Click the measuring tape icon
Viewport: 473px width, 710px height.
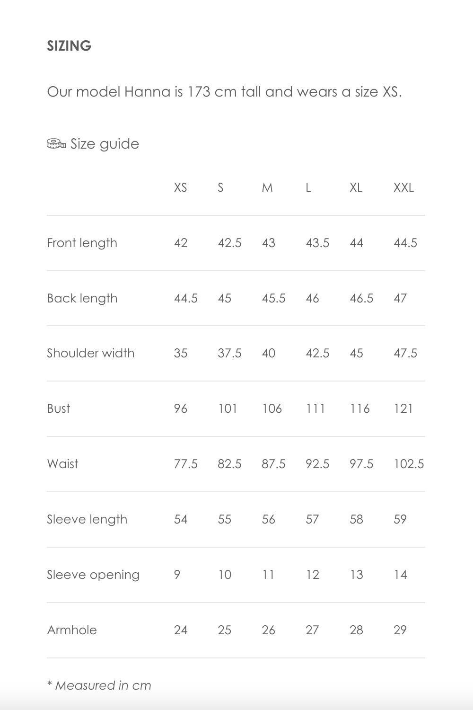(56, 144)
